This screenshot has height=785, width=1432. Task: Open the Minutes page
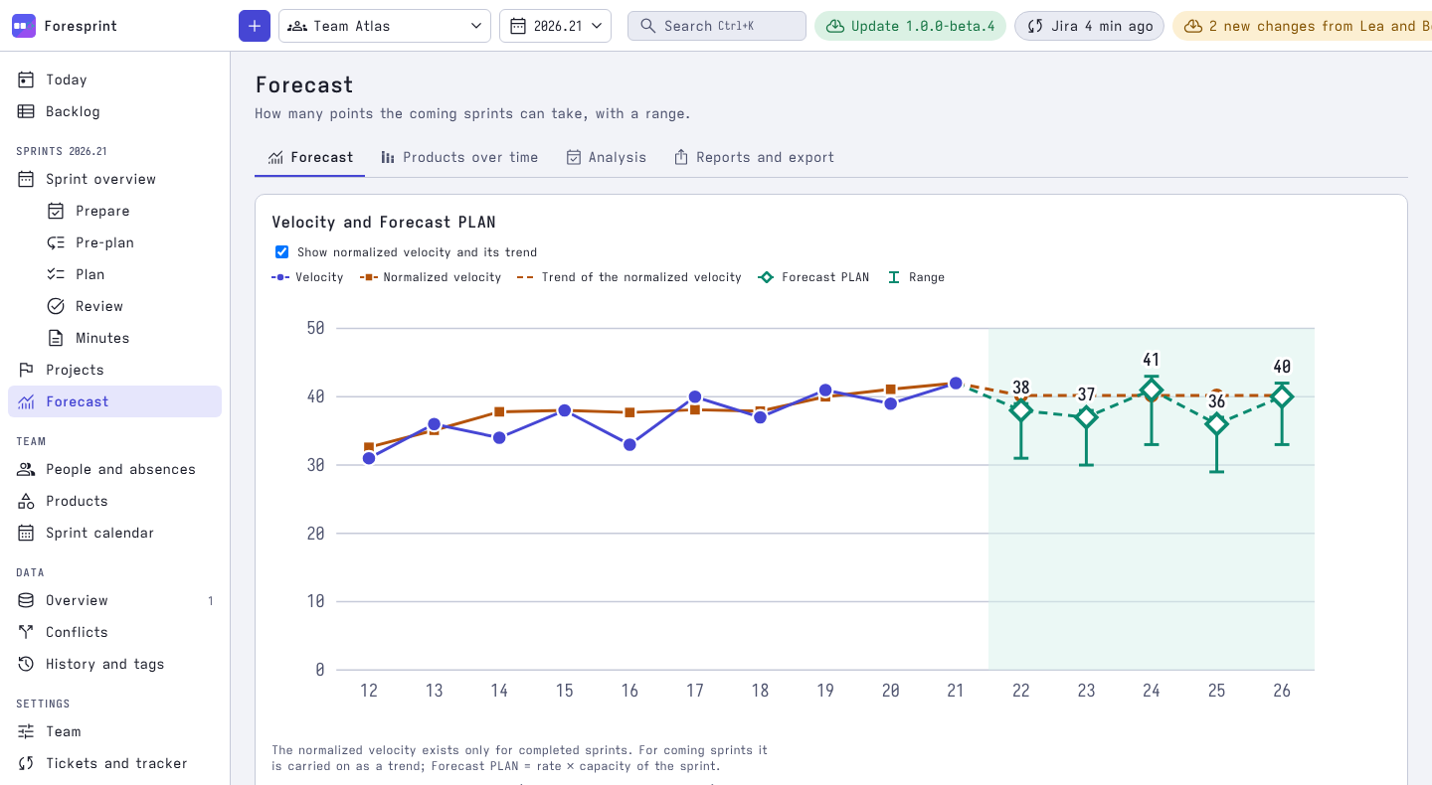click(x=130, y=338)
